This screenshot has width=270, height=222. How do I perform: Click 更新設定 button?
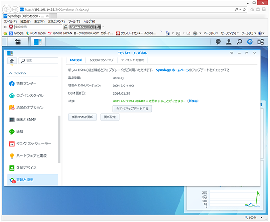coord(110,117)
